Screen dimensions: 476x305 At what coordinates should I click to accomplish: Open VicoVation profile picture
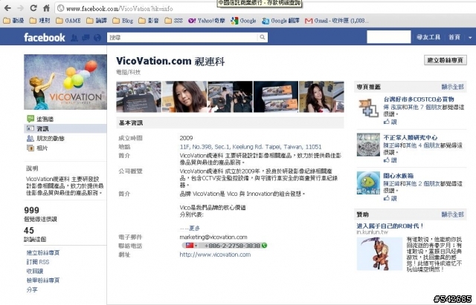(65, 82)
